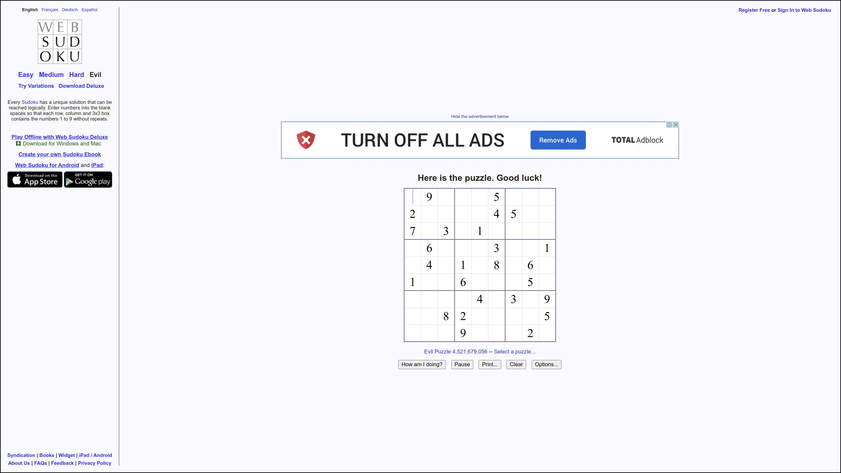Change language to Français
The width and height of the screenshot is (841, 473).
(50, 10)
